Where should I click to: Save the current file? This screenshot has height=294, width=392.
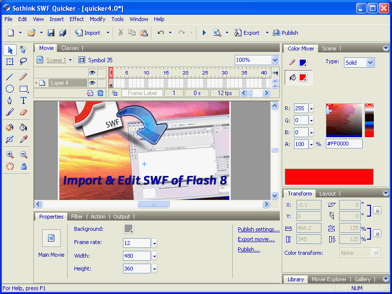coord(51,33)
